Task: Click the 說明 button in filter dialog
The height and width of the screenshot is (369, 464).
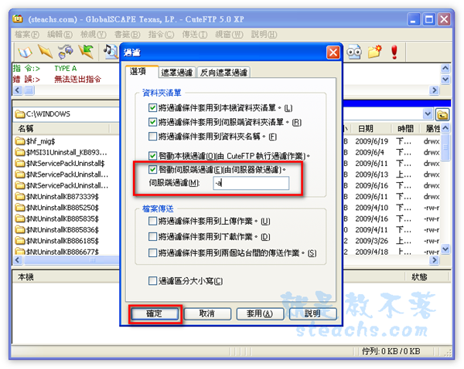Action: pos(312,313)
